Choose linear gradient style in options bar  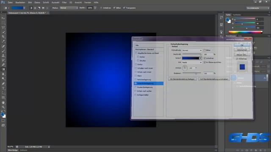pyautogui.click(x=31, y=8)
